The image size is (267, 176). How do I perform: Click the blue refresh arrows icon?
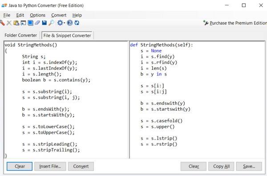(77, 23)
